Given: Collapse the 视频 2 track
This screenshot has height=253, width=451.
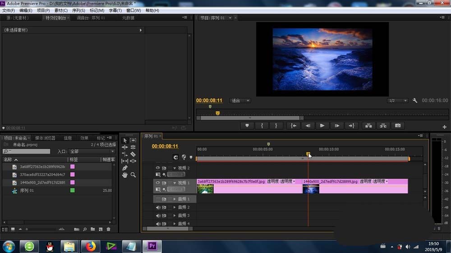Looking at the screenshot, I should [175, 168].
